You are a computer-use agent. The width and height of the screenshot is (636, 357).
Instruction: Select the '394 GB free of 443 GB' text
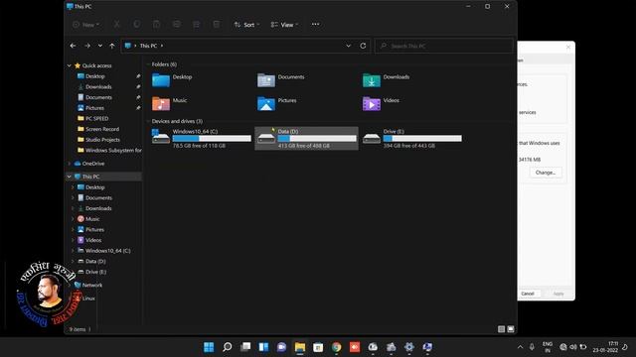(x=408, y=146)
